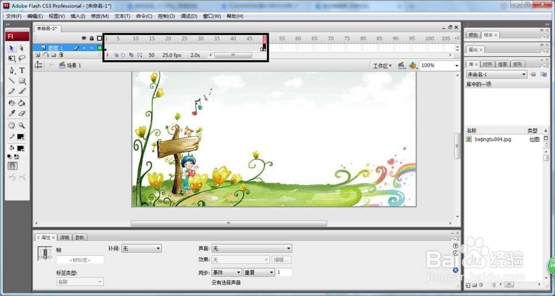The image size is (555, 296).
Task: Select the Line tool
Action: point(12,81)
